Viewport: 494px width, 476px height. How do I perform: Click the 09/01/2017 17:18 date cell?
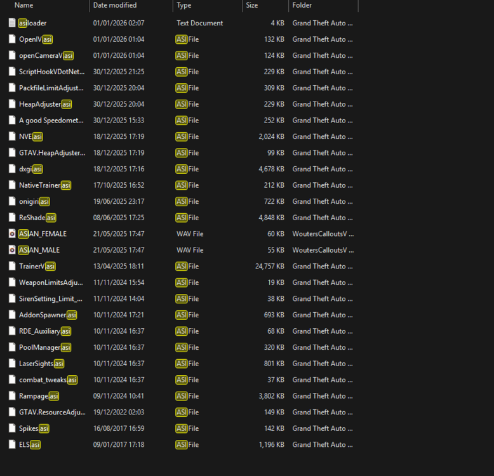119,445
